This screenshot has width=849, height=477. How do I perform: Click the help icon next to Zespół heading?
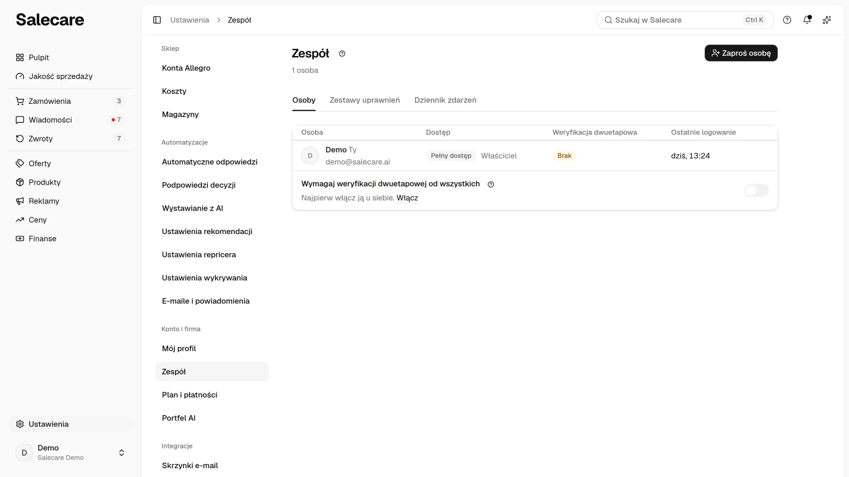pyautogui.click(x=342, y=53)
